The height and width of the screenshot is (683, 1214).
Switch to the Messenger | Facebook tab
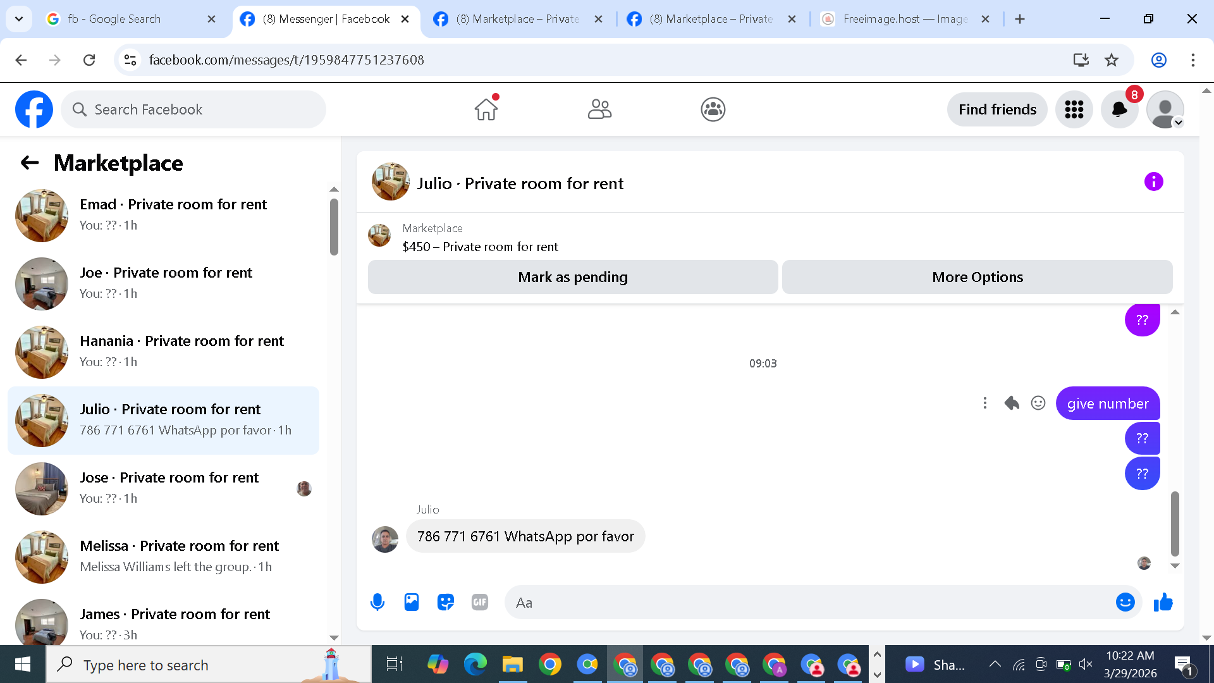click(x=326, y=19)
